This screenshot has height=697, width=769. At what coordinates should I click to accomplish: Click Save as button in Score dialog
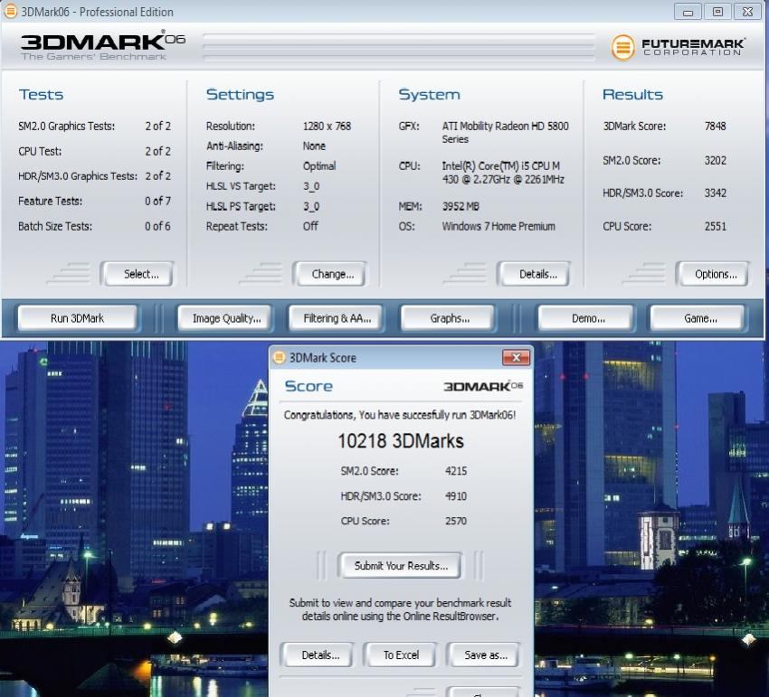click(x=483, y=655)
